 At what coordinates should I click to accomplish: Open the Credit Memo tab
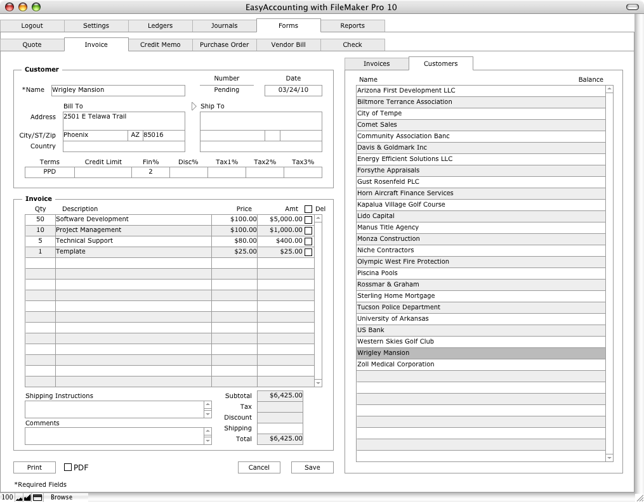point(160,45)
